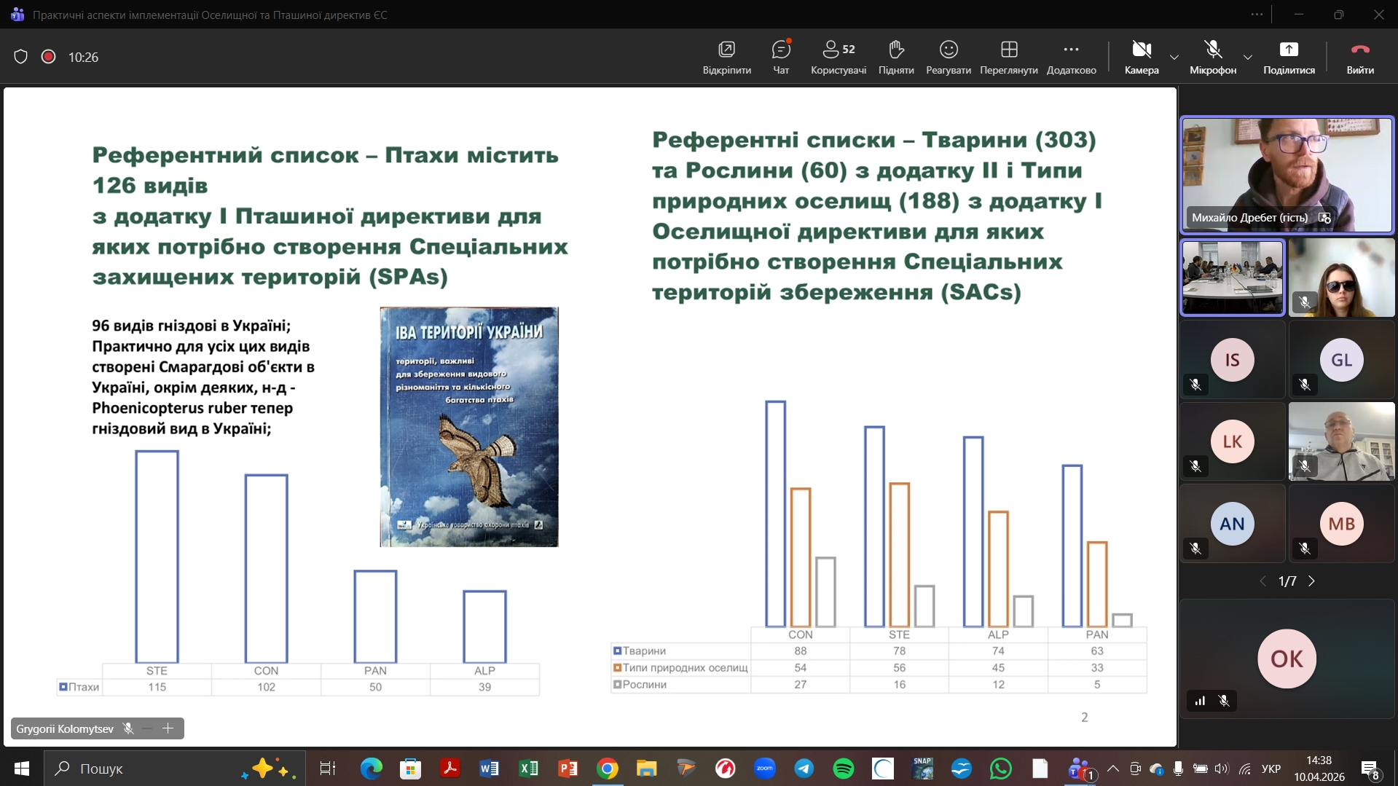Screen dimensions: 1398x786
Task: Select Михайло Дребет video tile
Action: pos(1287,175)
